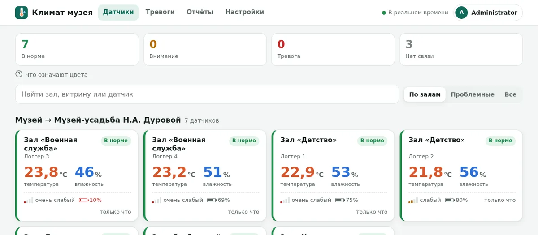This screenshot has width=538, height=235.
Task: Select the «Все» filter toggle
Action: click(x=510, y=94)
